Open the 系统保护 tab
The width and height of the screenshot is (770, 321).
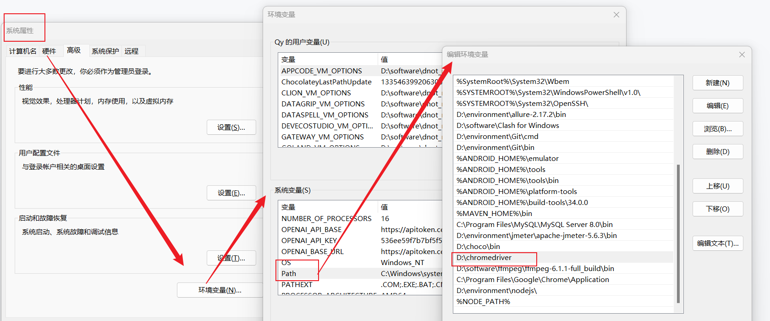(105, 51)
